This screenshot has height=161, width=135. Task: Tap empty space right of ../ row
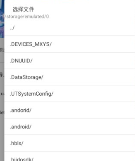tap(75, 27)
